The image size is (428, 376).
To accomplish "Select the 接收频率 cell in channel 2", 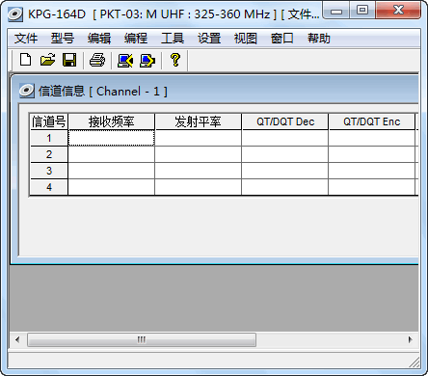I will 111,154.
